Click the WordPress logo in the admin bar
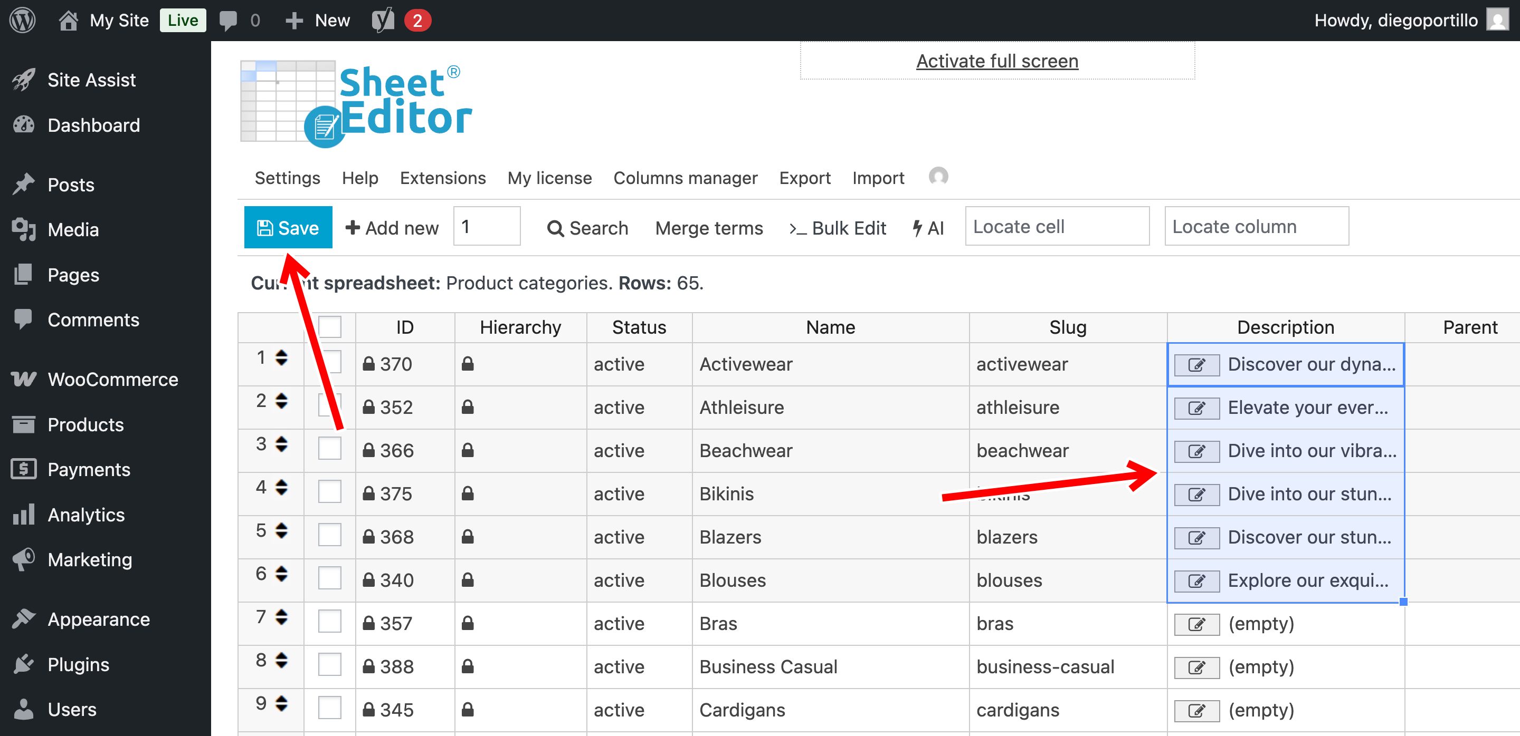The width and height of the screenshot is (1520, 736). (22, 20)
